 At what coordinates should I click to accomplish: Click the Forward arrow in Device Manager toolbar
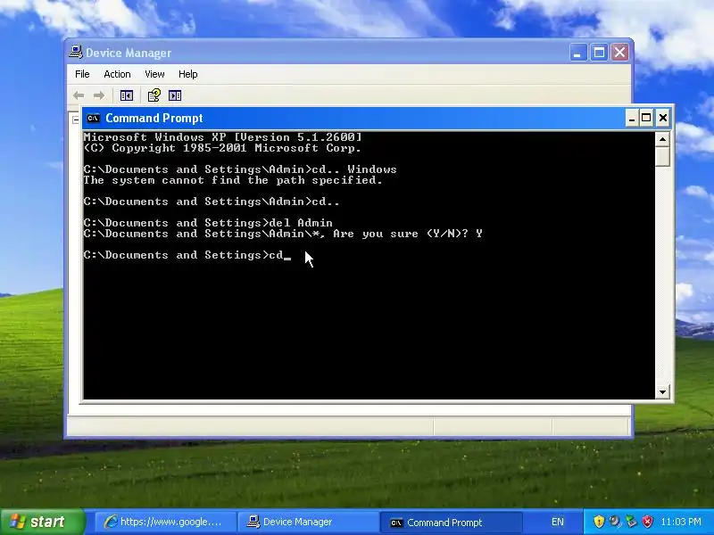tap(99, 95)
